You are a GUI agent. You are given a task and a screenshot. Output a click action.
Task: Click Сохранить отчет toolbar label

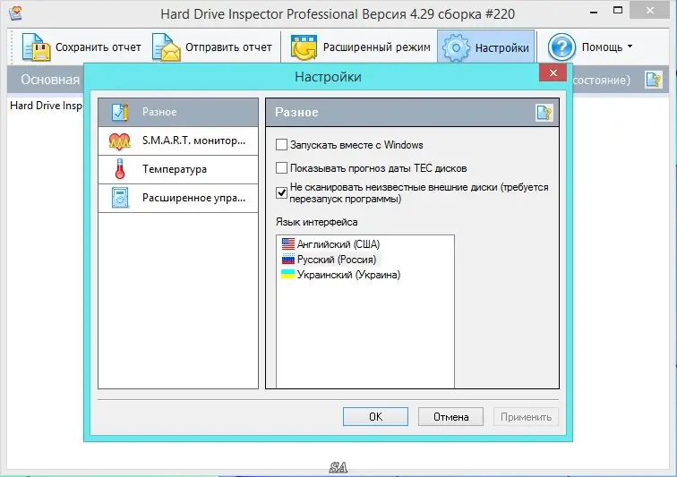98,47
